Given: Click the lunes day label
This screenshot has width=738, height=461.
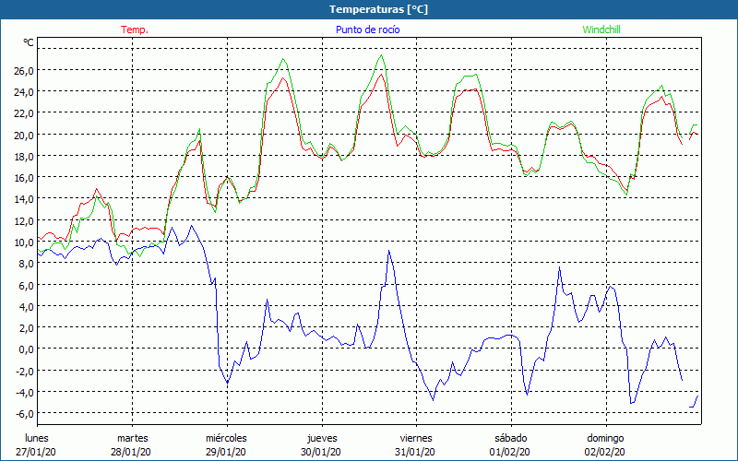Looking at the screenshot, I should coord(37,438).
